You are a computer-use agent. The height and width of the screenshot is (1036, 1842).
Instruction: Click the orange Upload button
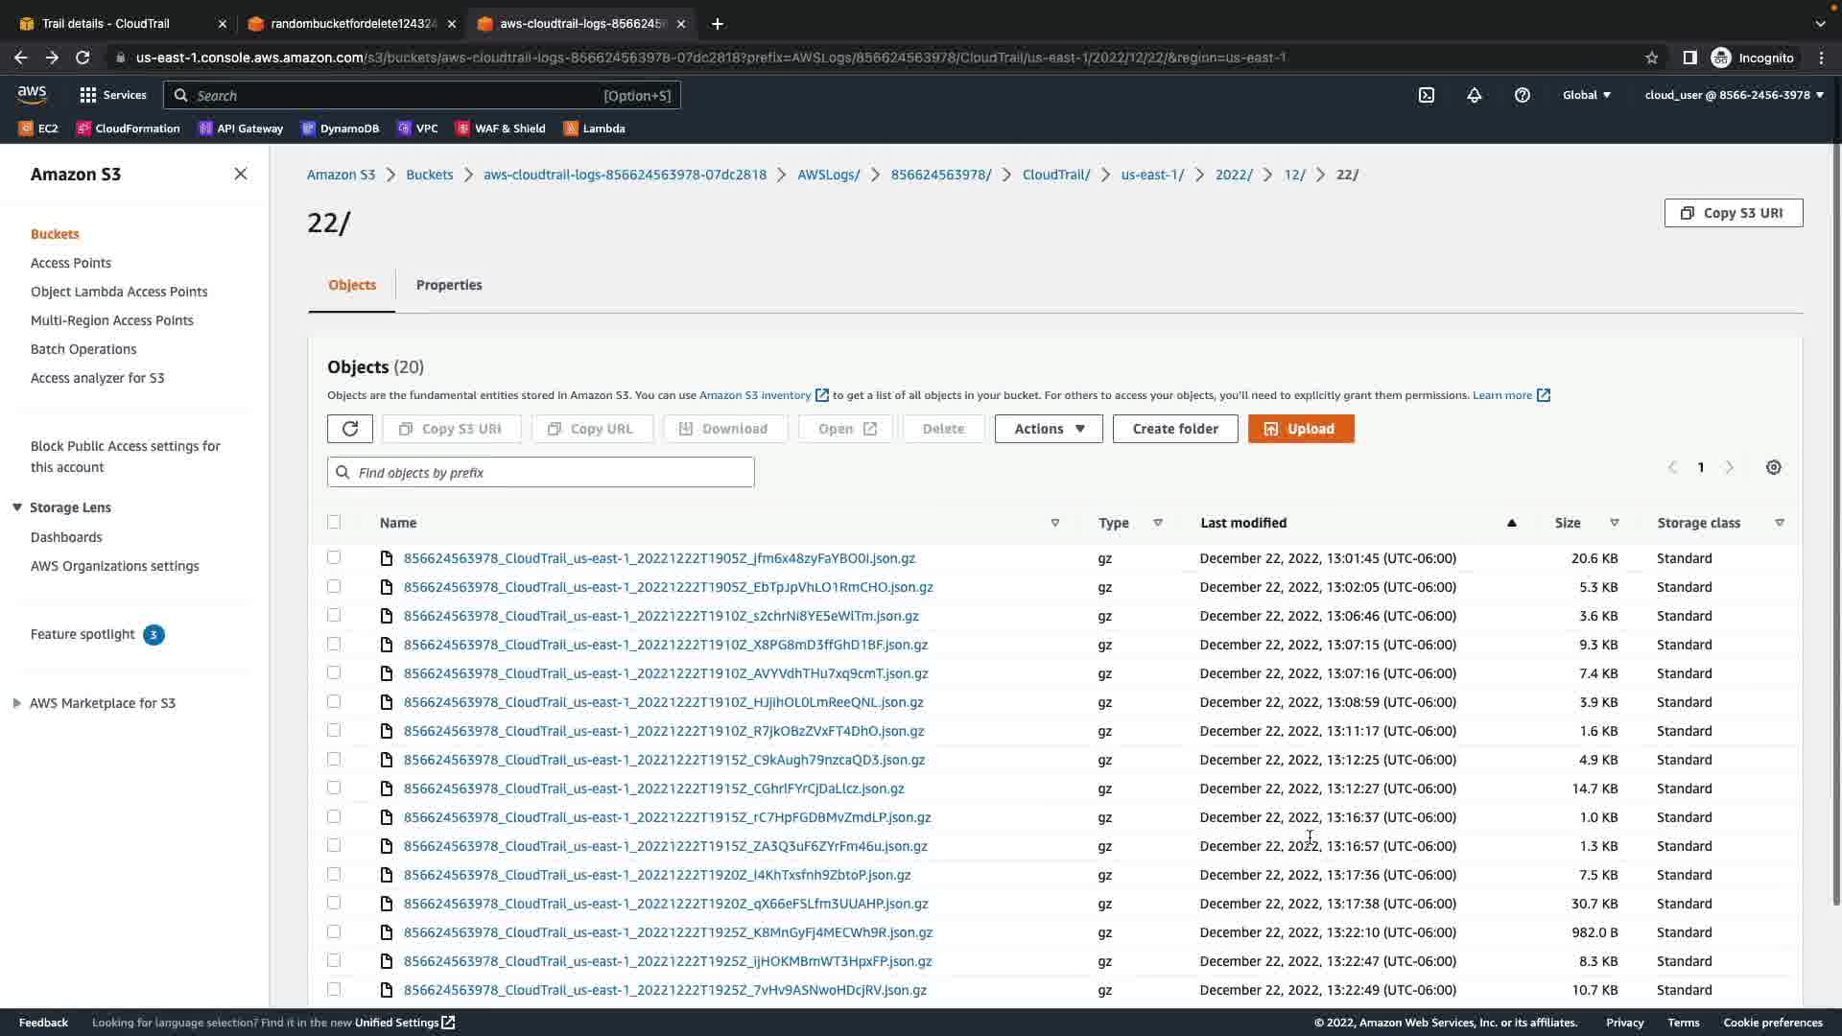click(1300, 429)
